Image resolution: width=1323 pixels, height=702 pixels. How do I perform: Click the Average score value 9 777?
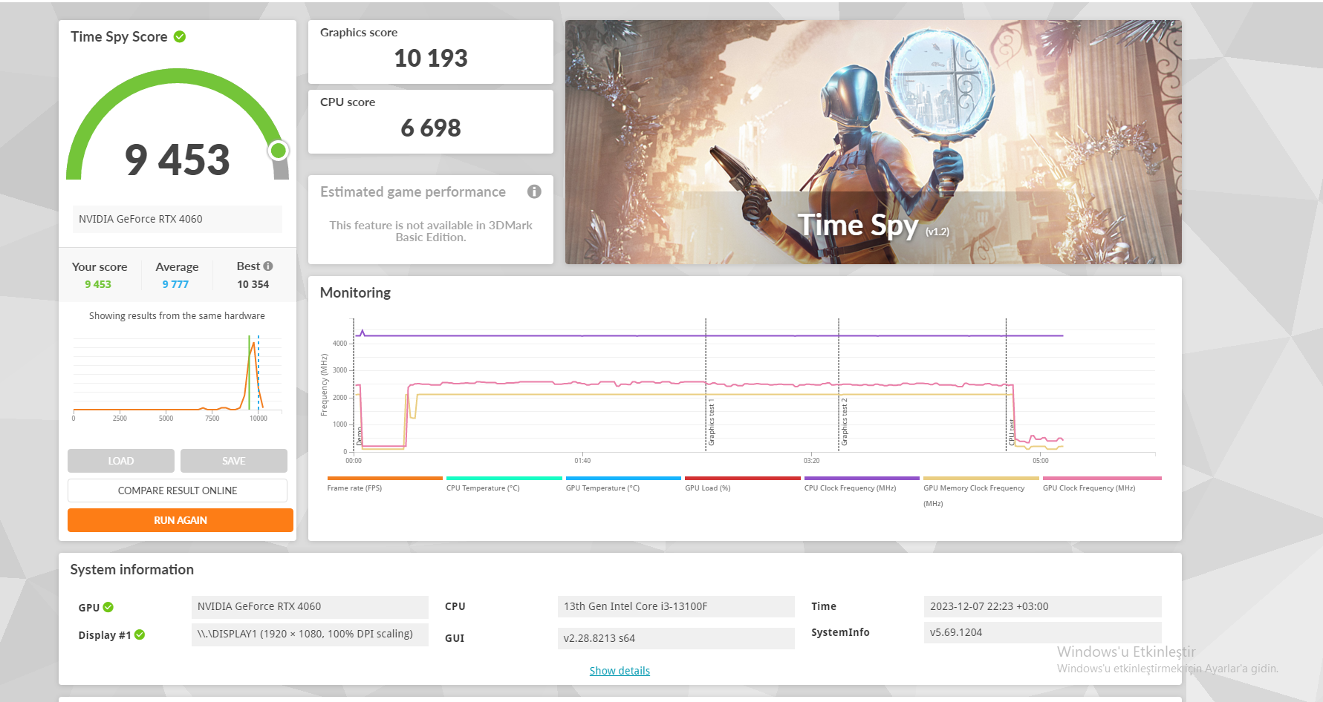(x=176, y=284)
